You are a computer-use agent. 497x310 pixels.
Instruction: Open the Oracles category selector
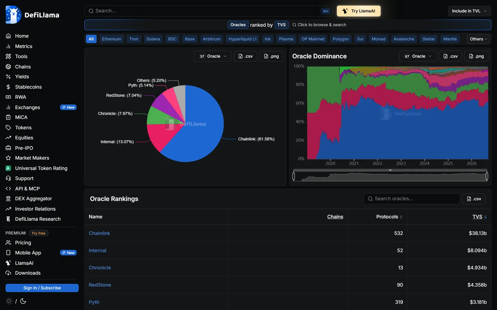tap(238, 25)
